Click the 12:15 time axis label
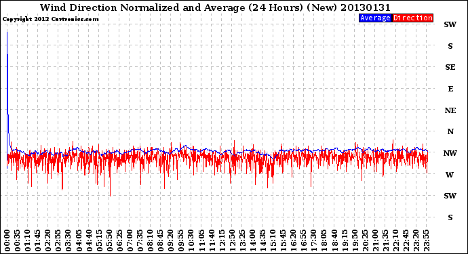 coord(222,240)
